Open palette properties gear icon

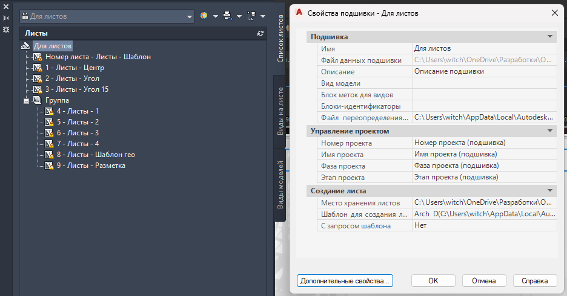coord(6,29)
